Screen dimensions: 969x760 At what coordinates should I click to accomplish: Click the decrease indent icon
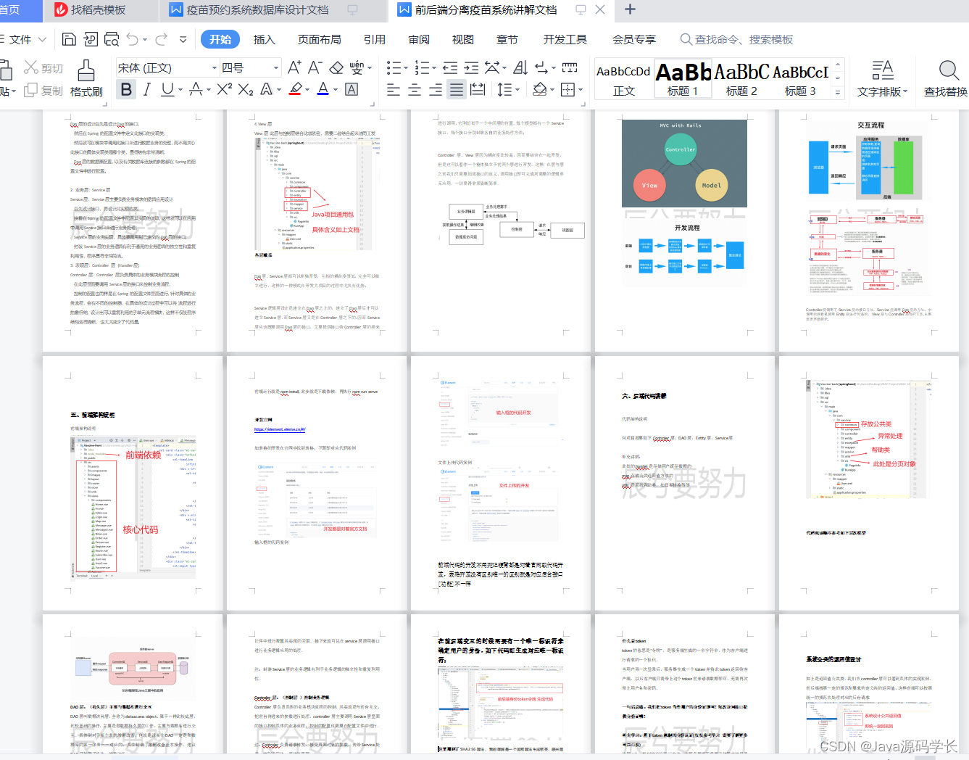pos(450,67)
